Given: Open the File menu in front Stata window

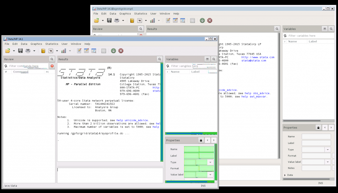Looking at the screenshot, I should point(7,44).
